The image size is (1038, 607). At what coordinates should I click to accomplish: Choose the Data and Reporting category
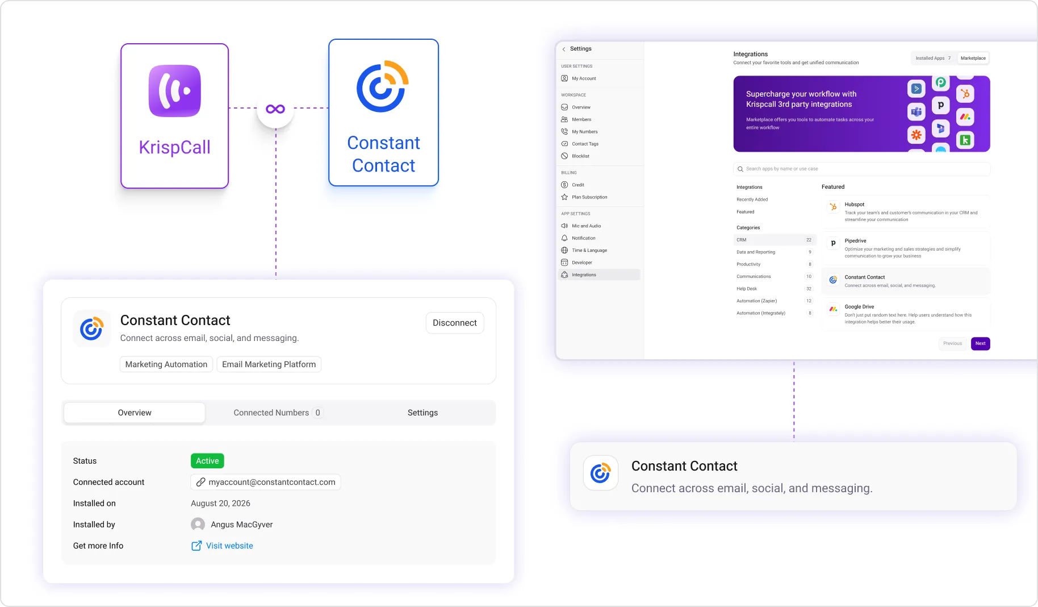tap(775, 252)
